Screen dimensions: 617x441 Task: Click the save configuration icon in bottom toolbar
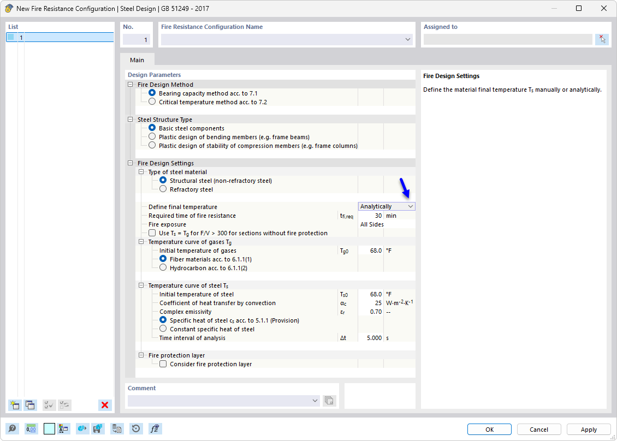coord(98,428)
